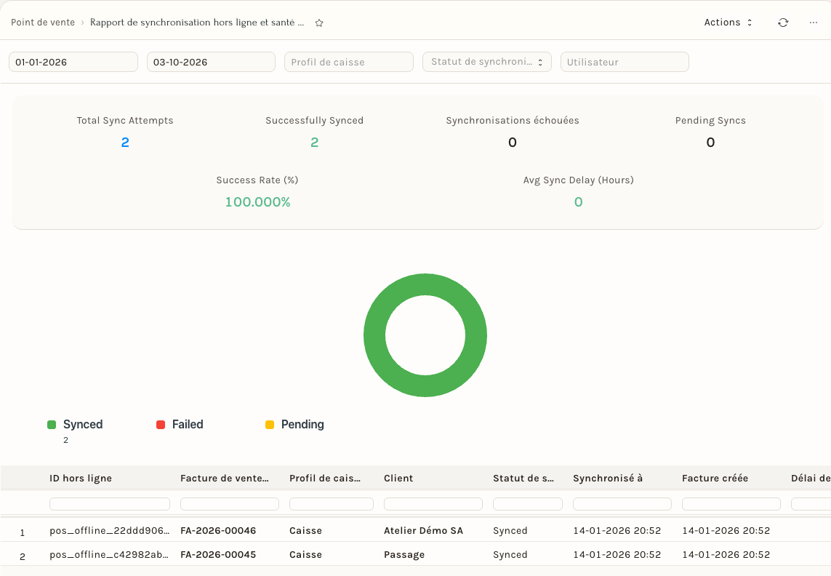Open client Atelier Démo SA
The image size is (831, 576).
coord(423,530)
